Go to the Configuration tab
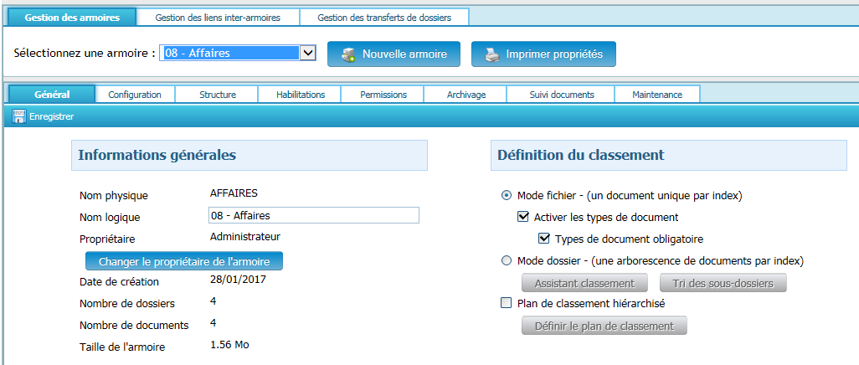 tap(135, 95)
